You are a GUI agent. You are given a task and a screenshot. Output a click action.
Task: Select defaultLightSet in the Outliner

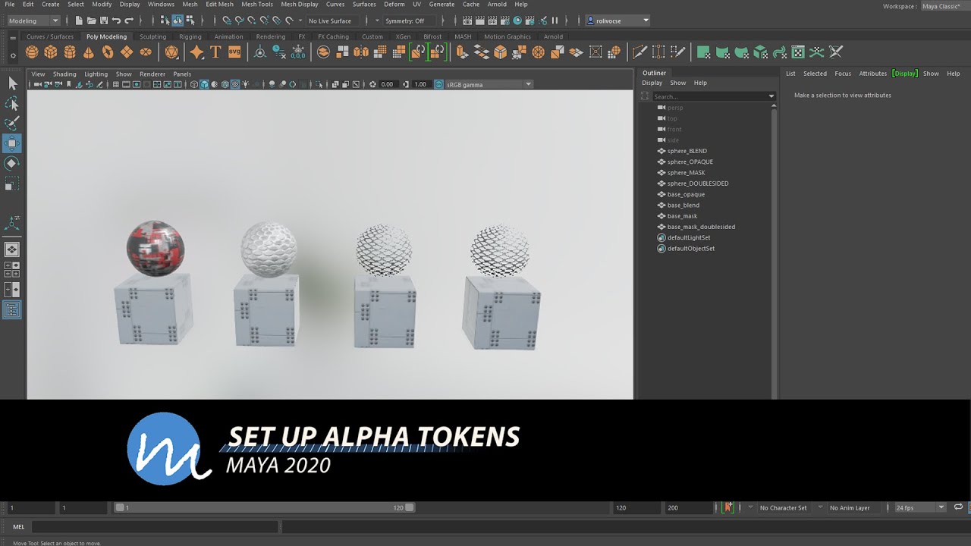click(x=690, y=237)
